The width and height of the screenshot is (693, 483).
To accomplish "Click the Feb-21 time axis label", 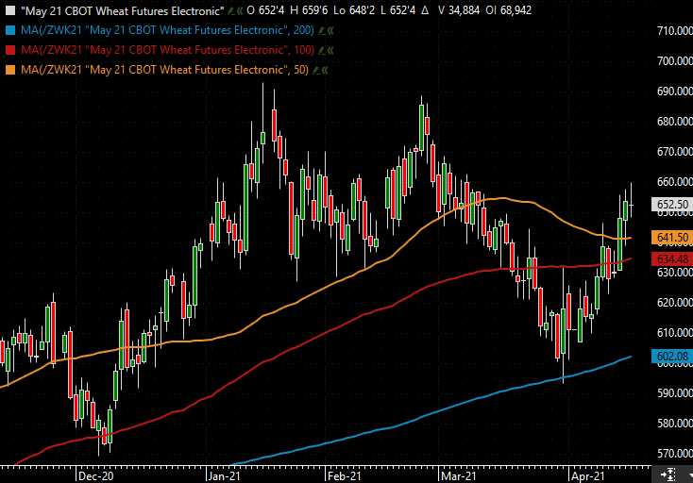I will tap(345, 476).
